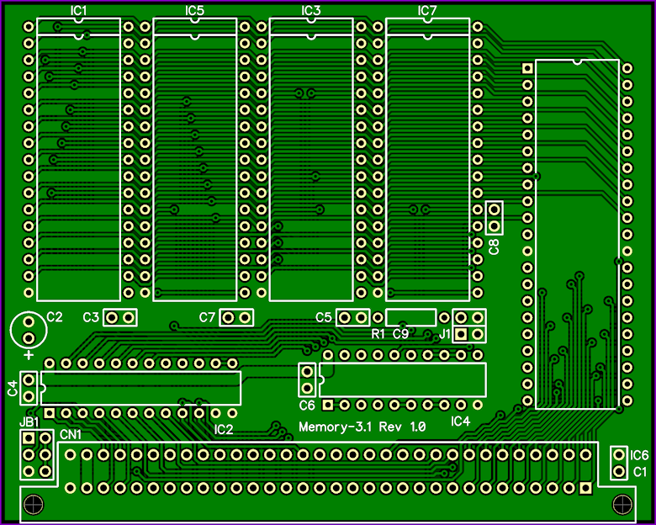Select the C1 label below IC6
Image resolution: width=656 pixels, height=525 pixels.
pyautogui.click(x=640, y=472)
